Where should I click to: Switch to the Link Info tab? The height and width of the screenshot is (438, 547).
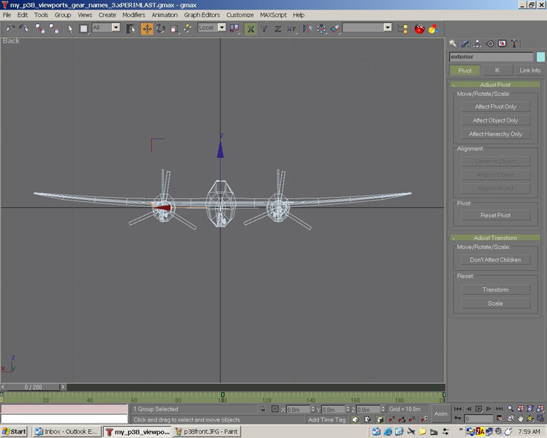coord(530,70)
